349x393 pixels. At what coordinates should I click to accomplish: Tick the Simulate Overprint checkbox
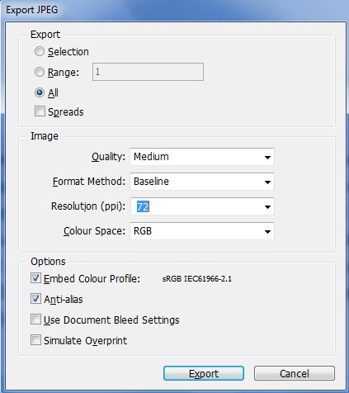coord(35,340)
